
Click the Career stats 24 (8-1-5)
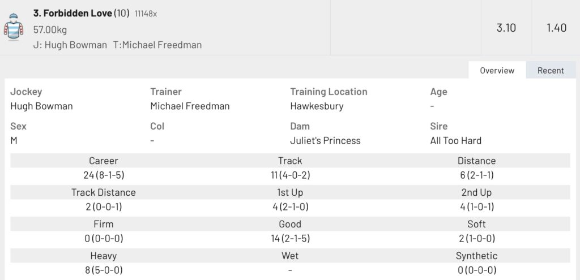[x=104, y=175]
